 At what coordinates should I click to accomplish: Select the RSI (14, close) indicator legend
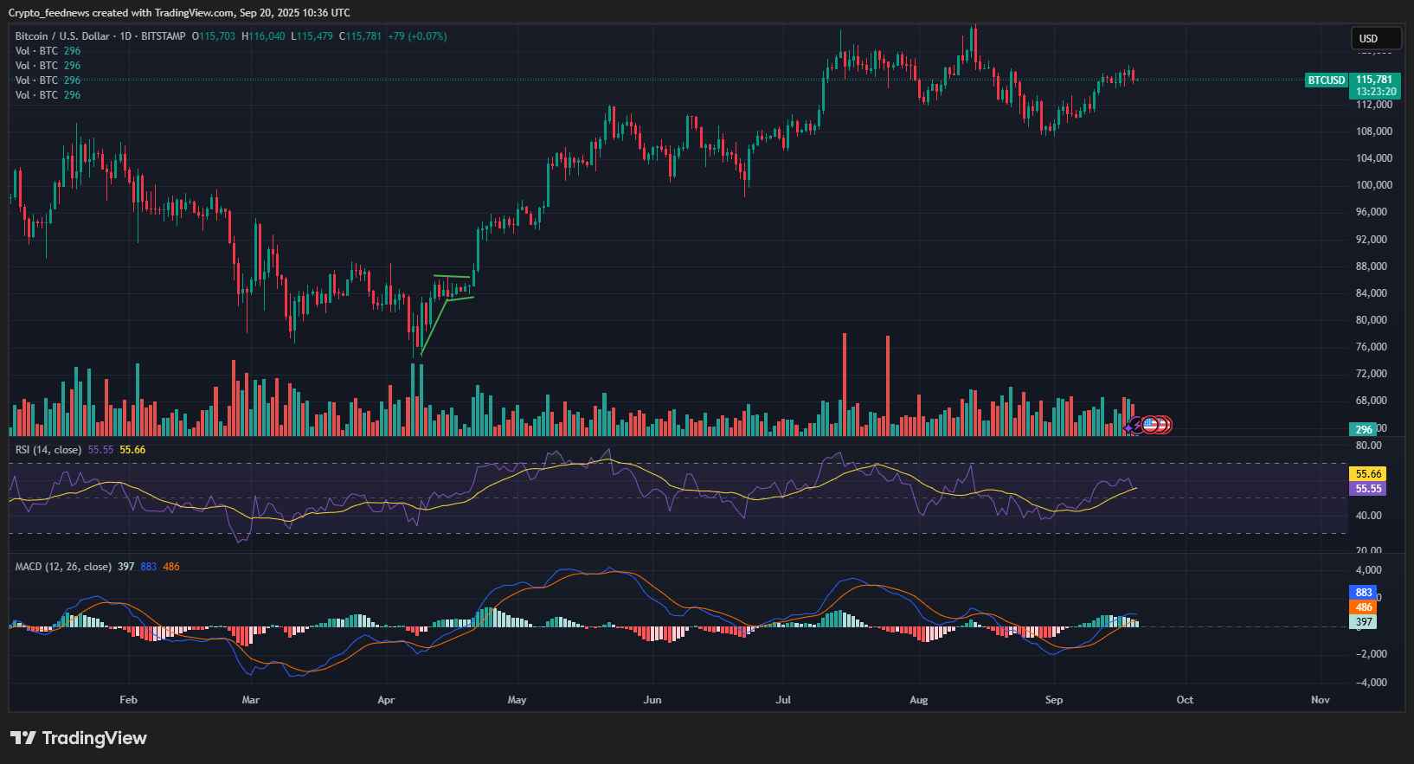tap(48, 450)
